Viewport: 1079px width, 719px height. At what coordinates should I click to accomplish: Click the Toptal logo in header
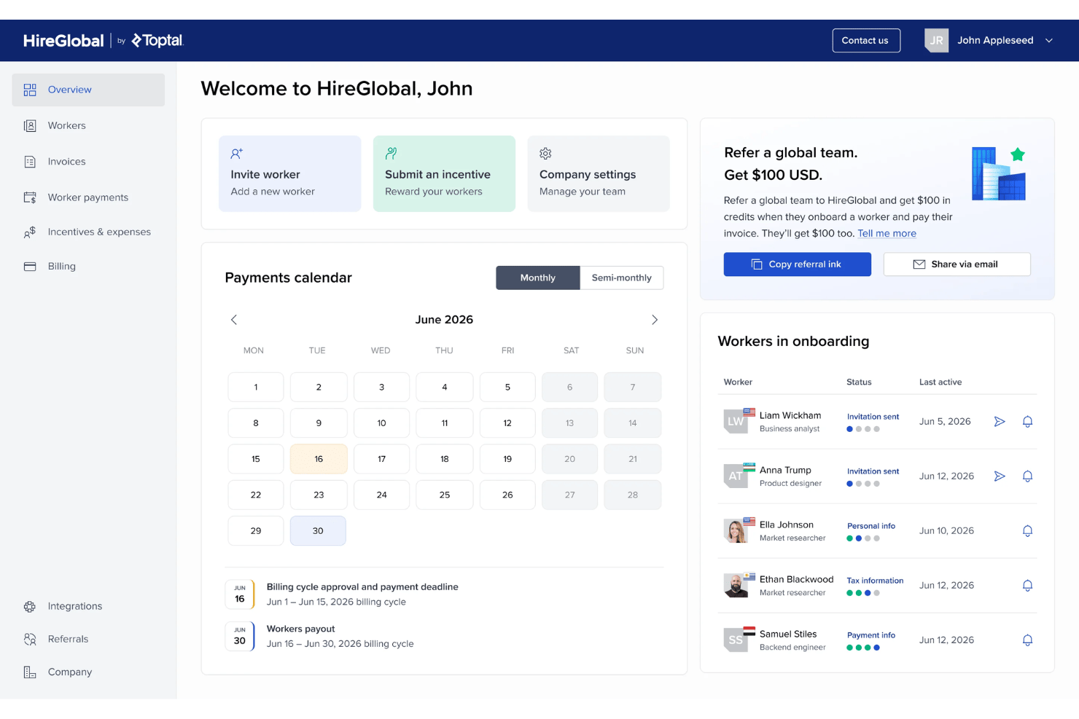click(157, 41)
